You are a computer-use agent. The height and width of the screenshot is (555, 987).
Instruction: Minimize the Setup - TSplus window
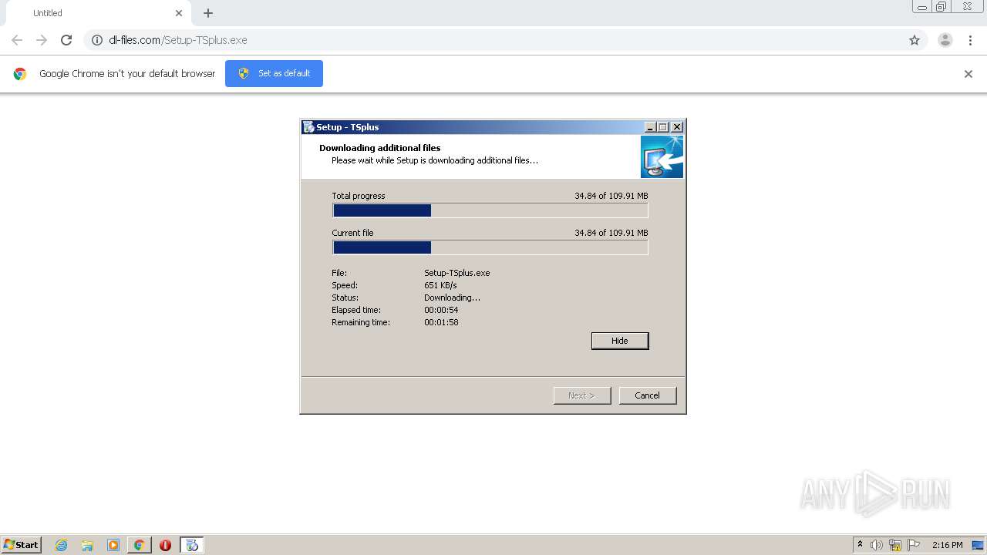point(650,127)
